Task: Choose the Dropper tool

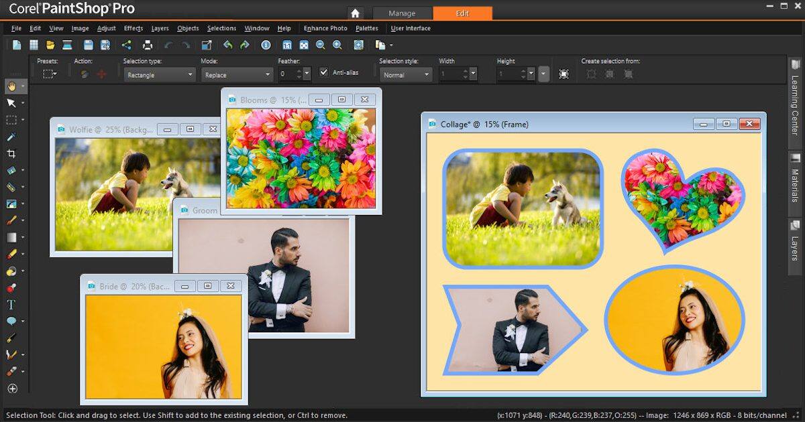Action: [12, 137]
